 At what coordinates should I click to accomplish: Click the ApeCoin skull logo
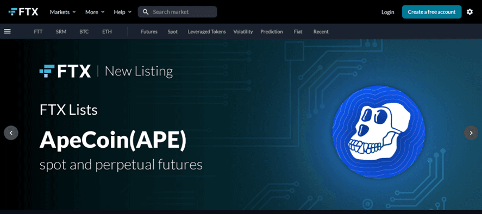point(378,132)
